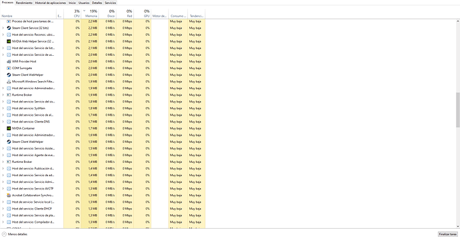Expand Host de servicio: Servicio local row
The height and width of the screenshot is (240, 460).
click(x=3, y=202)
